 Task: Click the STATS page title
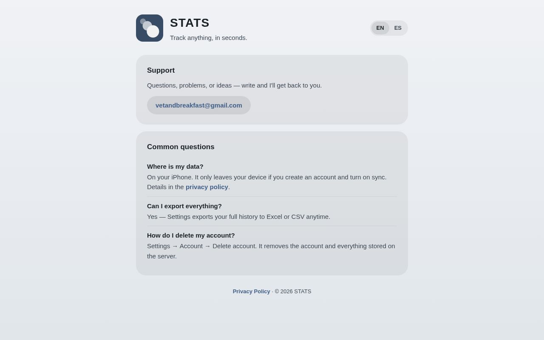(190, 23)
